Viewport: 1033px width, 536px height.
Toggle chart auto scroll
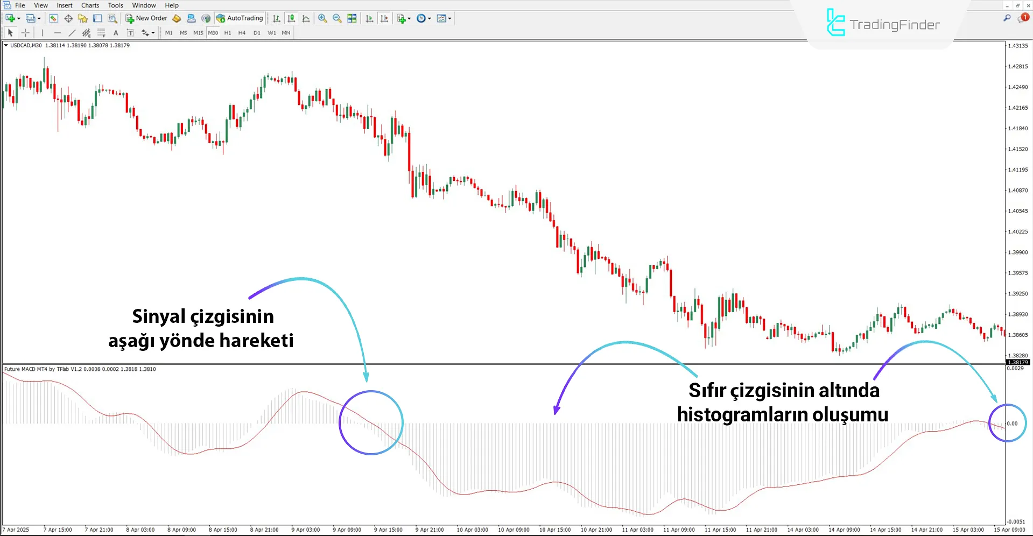tap(369, 18)
